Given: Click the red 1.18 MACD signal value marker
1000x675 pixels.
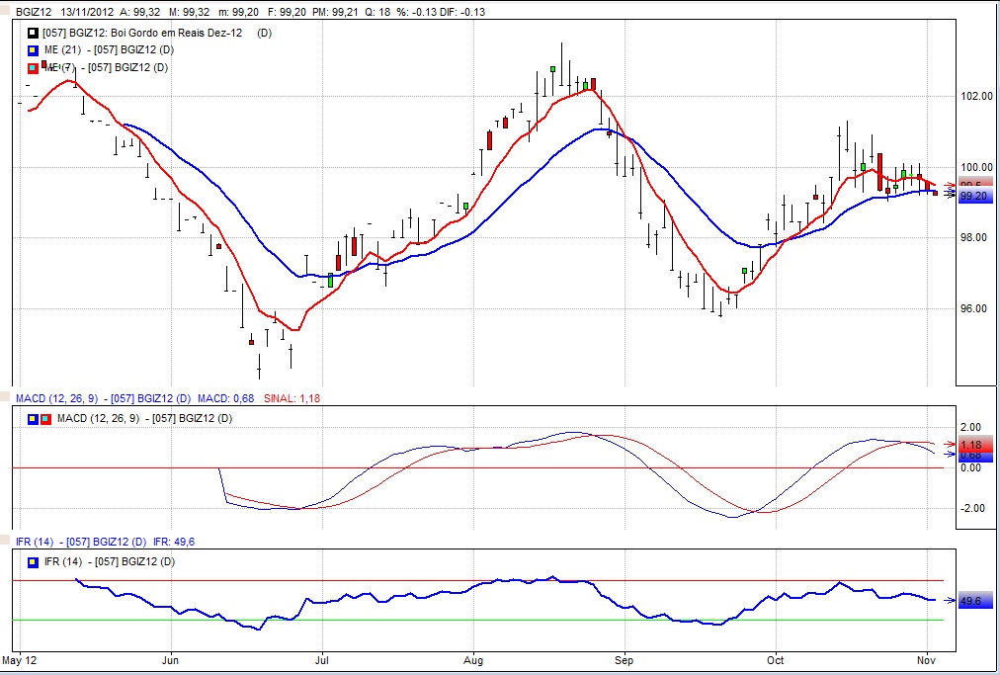Looking at the screenshot, I should click(x=971, y=446).
